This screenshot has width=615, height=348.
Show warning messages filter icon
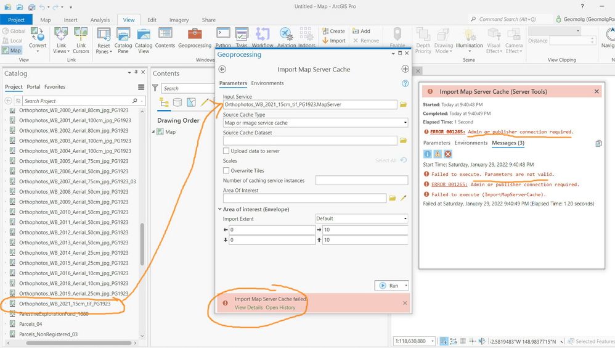click(x=438, y=154)
